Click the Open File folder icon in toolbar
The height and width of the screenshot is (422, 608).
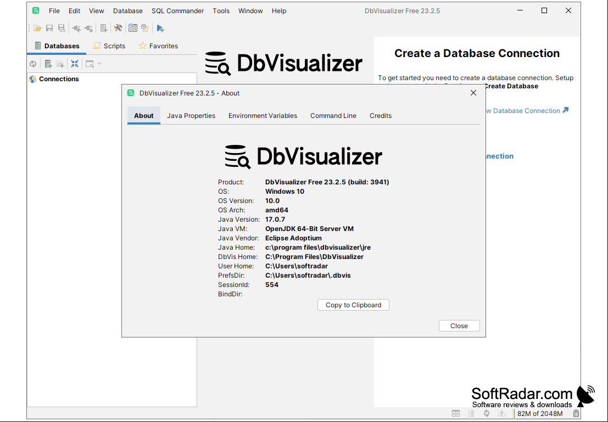[x=37, y=28]
